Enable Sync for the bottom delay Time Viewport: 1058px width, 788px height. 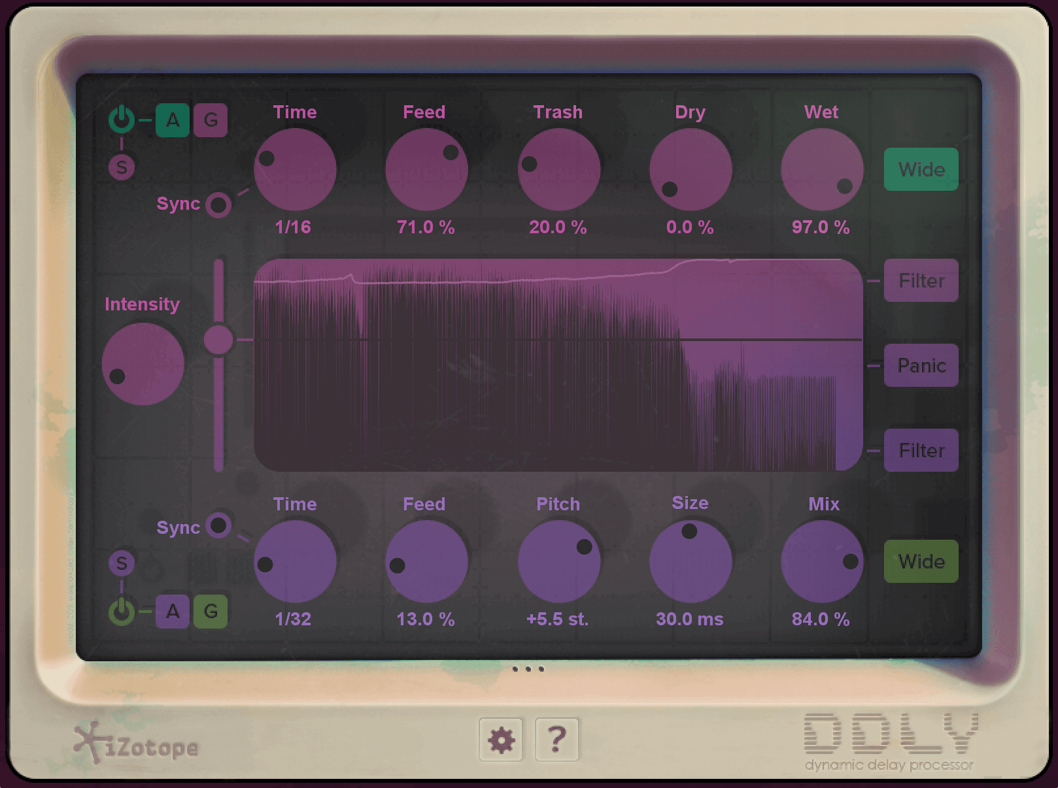pos(218,525)
